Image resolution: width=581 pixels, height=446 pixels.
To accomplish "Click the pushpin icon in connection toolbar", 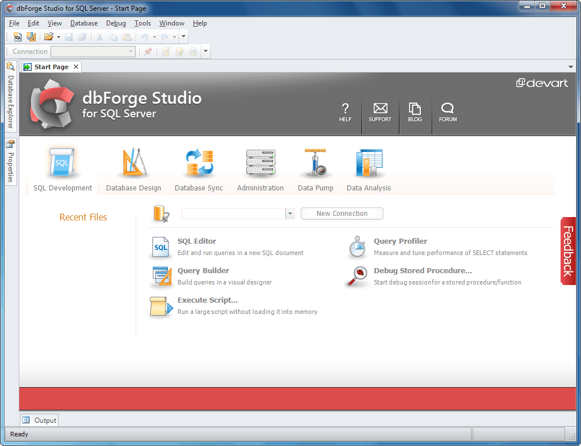I will tap(148, 52).
